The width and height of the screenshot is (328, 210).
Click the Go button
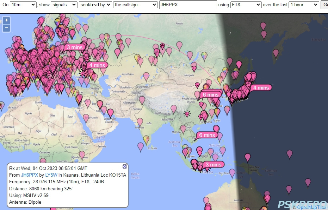click(x=324, y=5)
